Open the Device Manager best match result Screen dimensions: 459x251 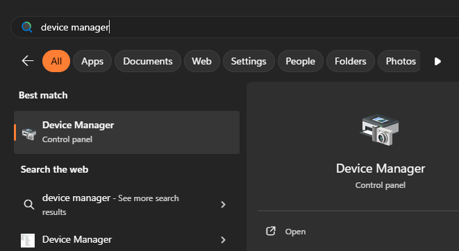127,132
